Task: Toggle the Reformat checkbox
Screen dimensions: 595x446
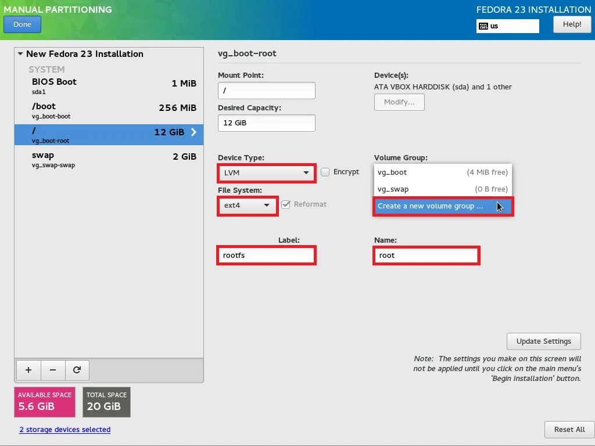Action: point(286,204)
